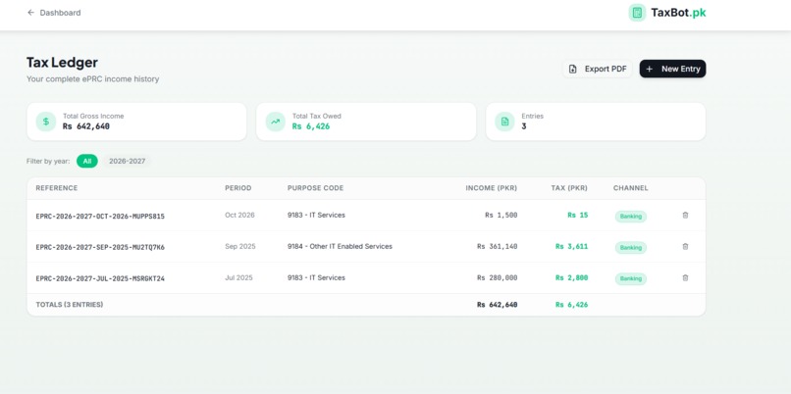The image size is (791, 394).
Task: Click '9183 - IT Services' in the Jul 2025 row
Action: [x=316, y=277]
